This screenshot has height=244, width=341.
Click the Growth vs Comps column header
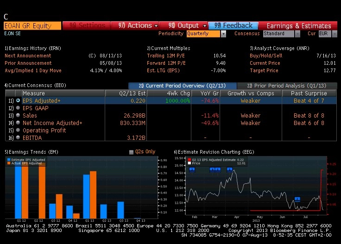pos(251,93)
